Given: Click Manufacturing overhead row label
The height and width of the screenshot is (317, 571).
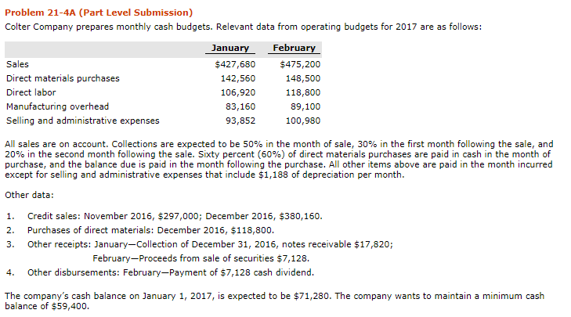Looking at the screenshot, I should (57, 106).
